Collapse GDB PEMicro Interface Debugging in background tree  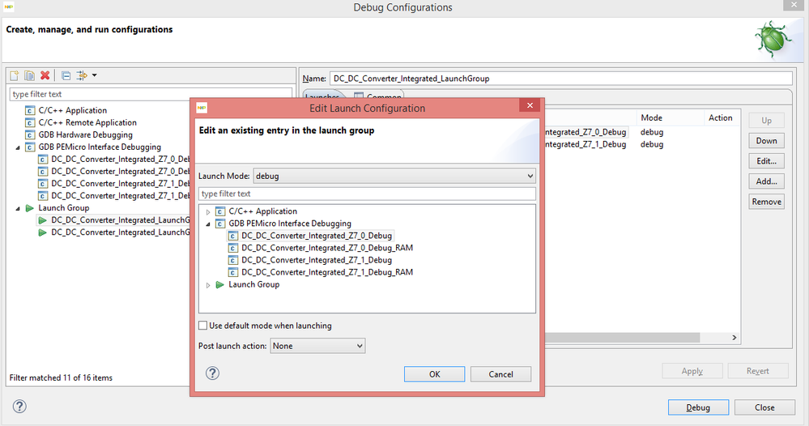pos(18,147)
